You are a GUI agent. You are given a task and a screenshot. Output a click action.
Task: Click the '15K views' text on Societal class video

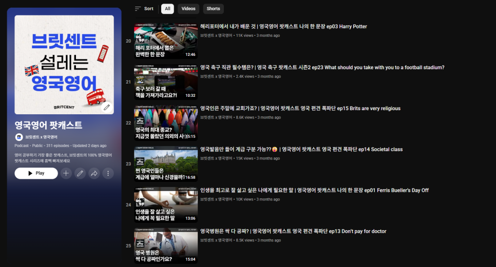244,158
